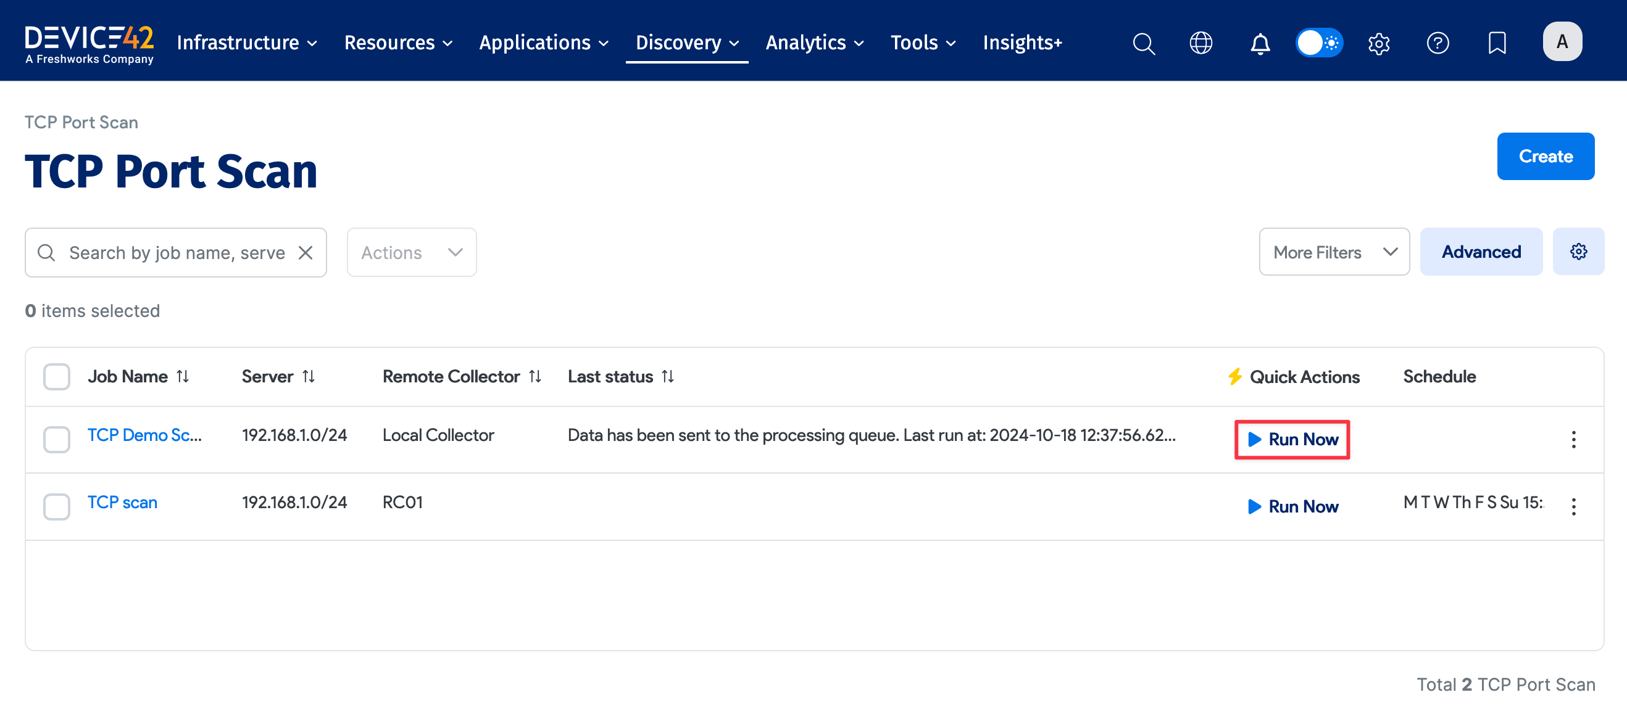Clear search field with the X icon
Viewport: 1627px width, 708px height.
(306, 252)
